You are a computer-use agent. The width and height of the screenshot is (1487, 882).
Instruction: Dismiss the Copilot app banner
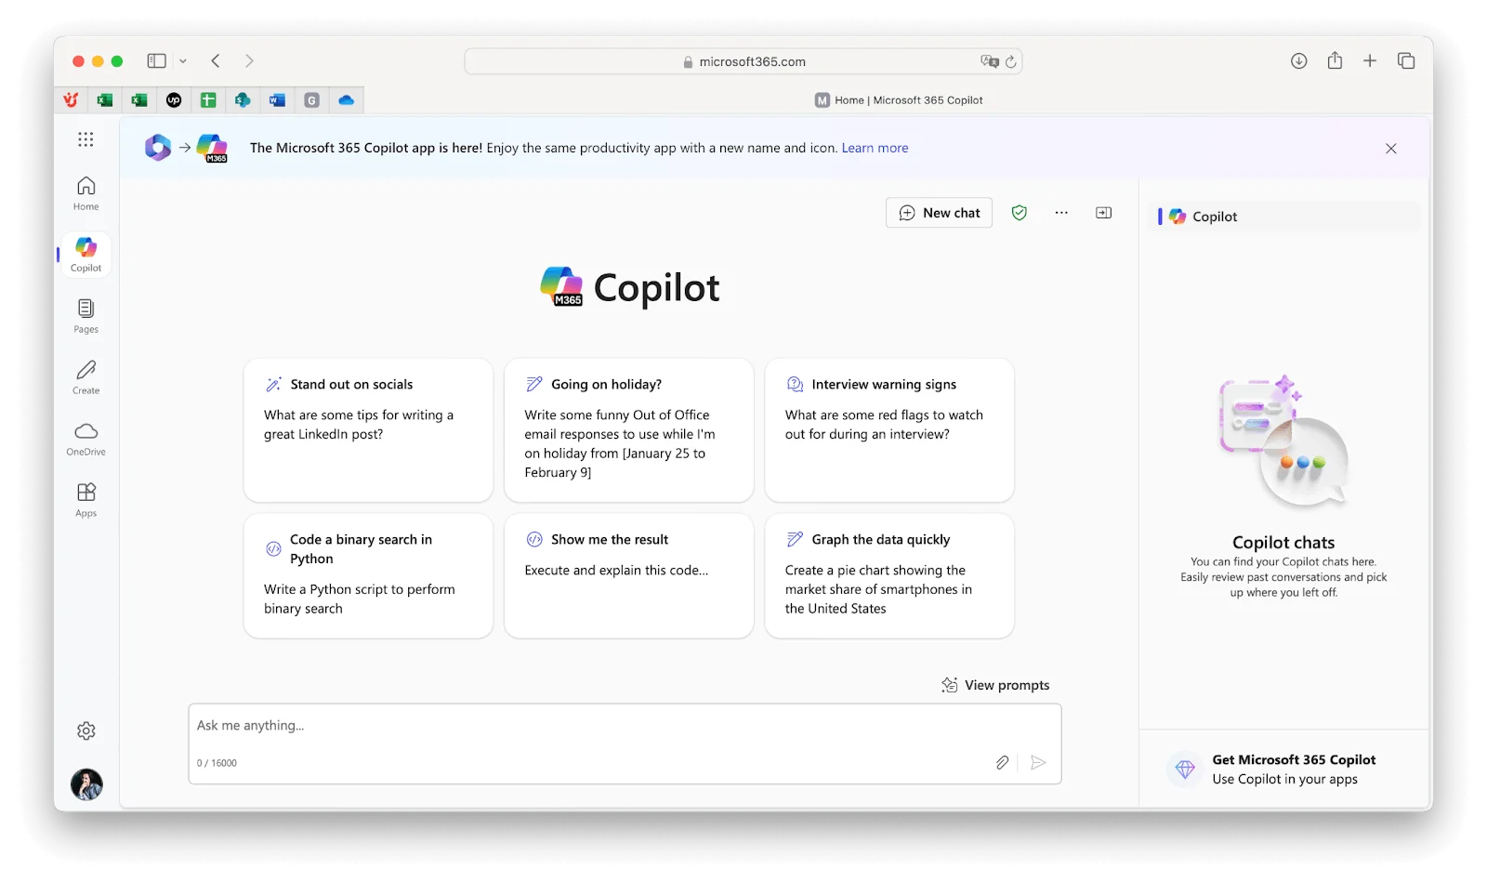click(x=1391, y=149)
